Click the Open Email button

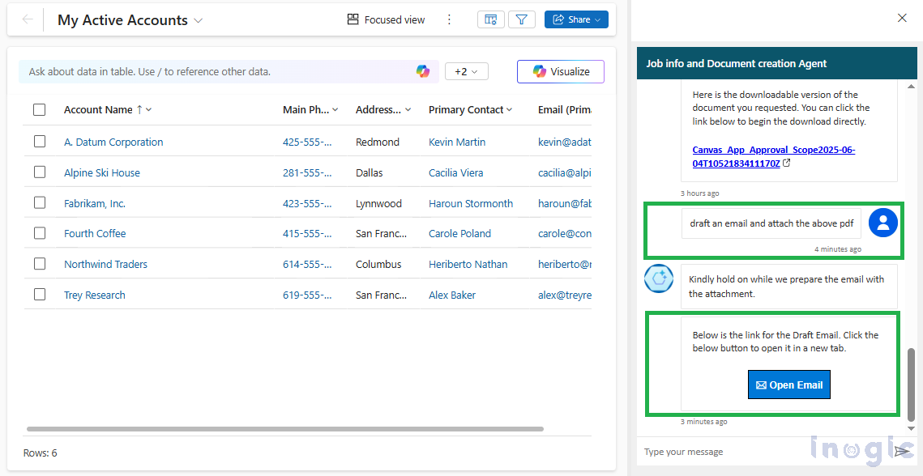788,385
